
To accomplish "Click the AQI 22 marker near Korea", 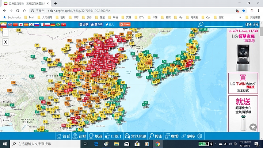I will [x=133, y=53].
